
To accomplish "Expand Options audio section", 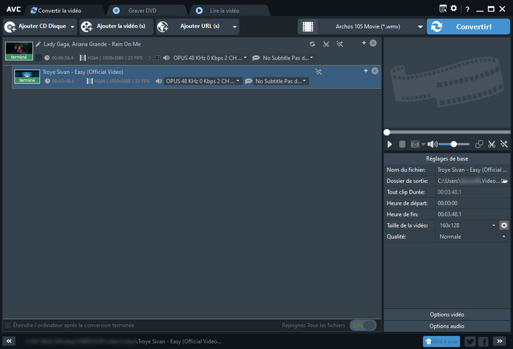I will click(446, 326).
